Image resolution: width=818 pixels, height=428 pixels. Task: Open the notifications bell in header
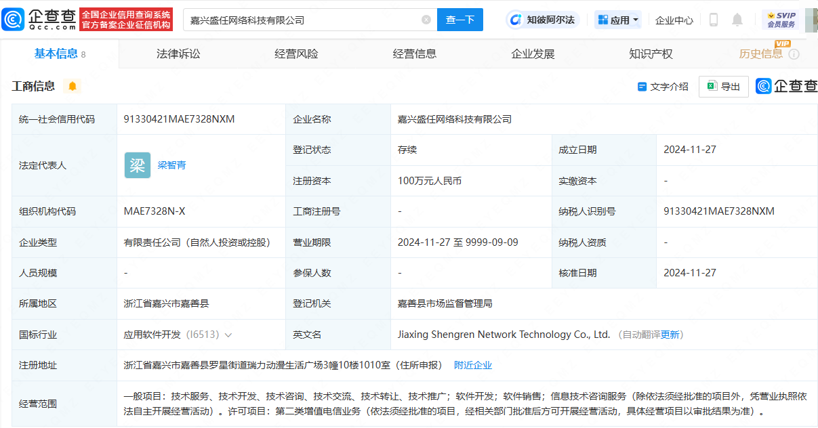[x=737, y=20]
